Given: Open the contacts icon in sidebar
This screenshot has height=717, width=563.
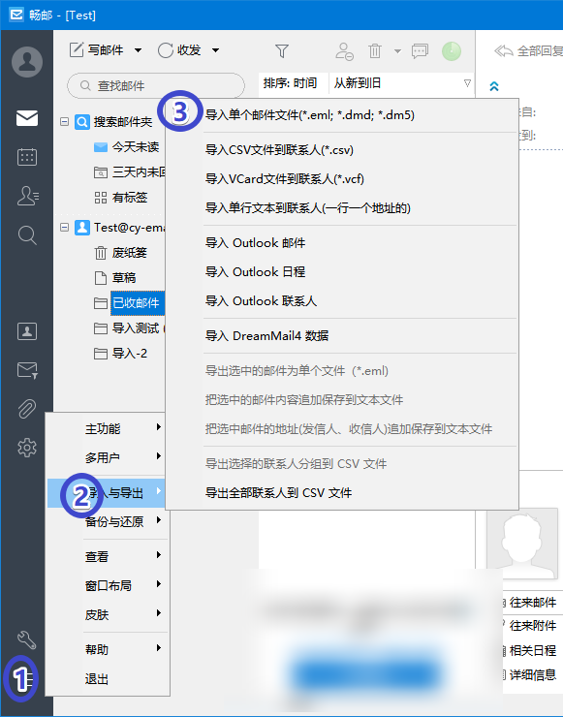Looking at the screenshot, I should point(27,196).
